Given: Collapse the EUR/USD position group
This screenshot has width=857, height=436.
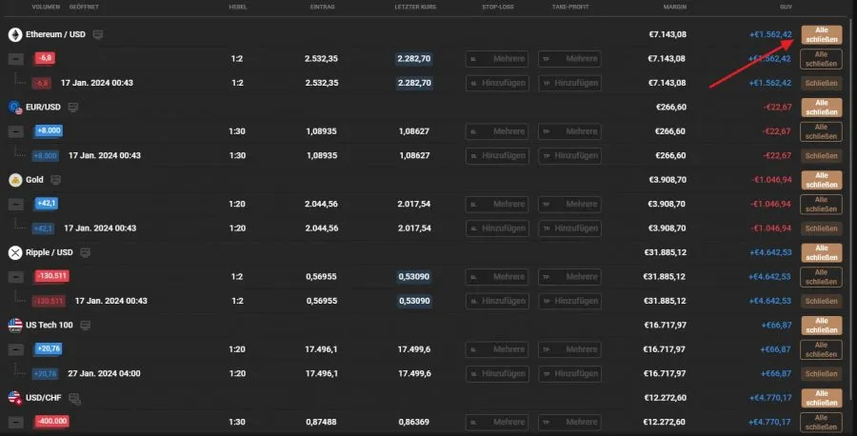Looking at the screenshot, I should click(x=16, y=131).
